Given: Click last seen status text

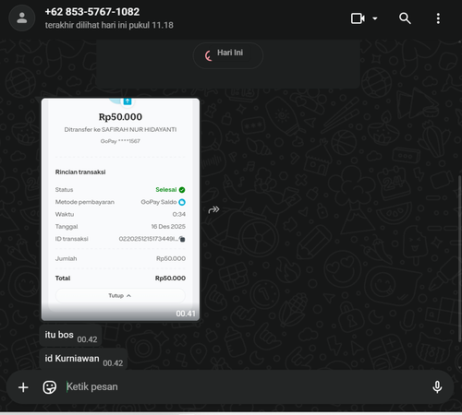Looking at the screenshot, I should pyautogui.click(x=109, y=25).
